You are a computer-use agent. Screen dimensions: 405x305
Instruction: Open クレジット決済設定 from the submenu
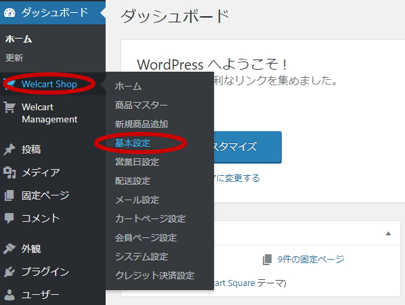click(x=154, y=275)
